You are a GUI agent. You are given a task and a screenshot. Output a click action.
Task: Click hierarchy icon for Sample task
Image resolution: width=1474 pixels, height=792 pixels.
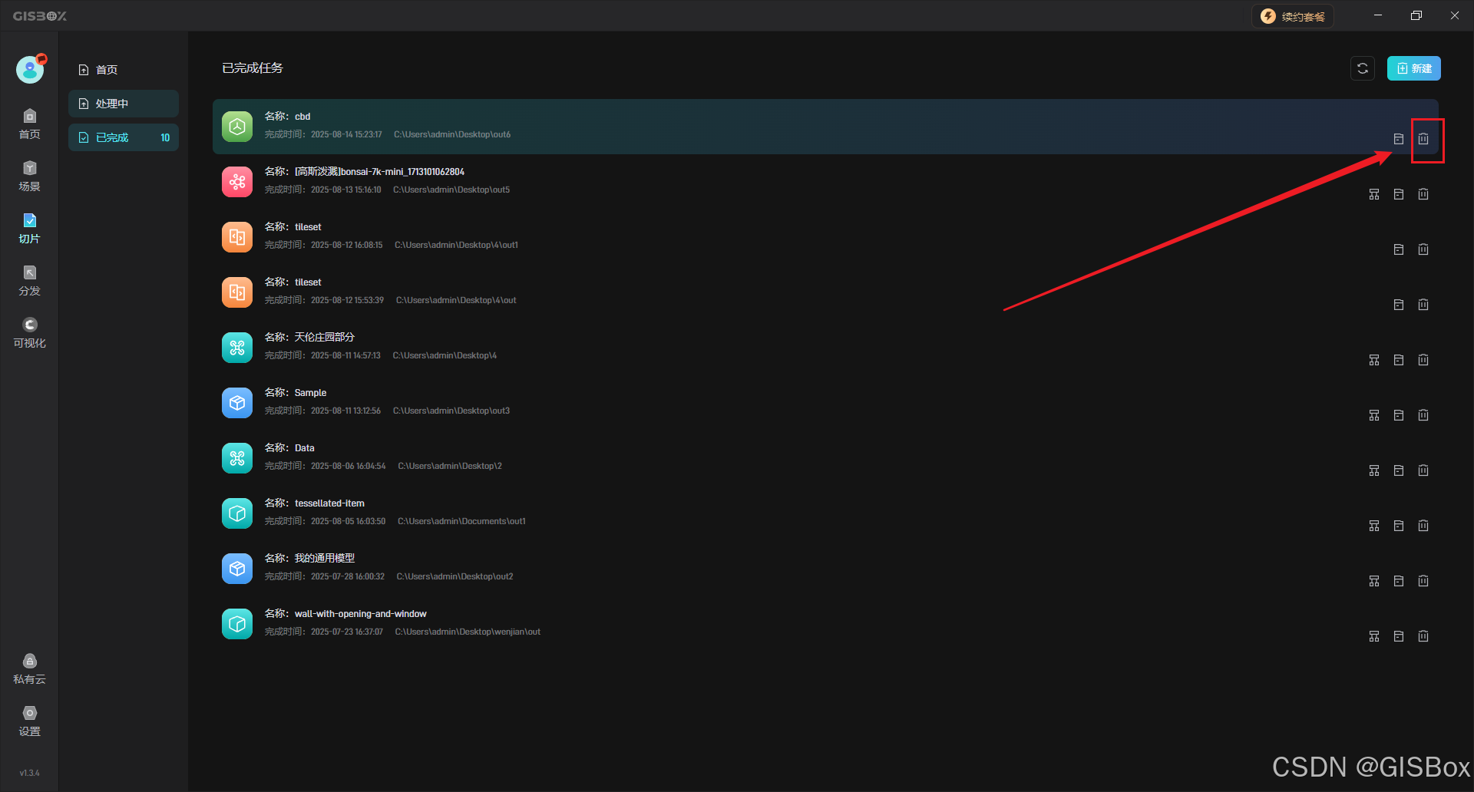tap(1374, 415)
